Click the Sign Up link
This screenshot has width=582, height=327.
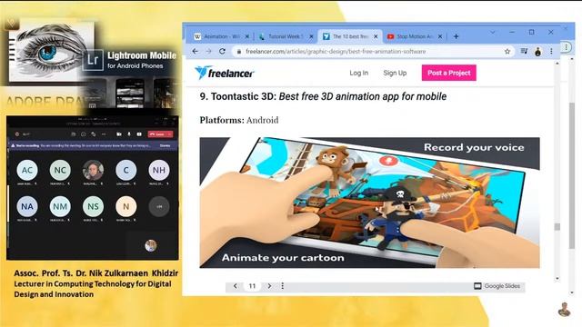tap(395, 73)
